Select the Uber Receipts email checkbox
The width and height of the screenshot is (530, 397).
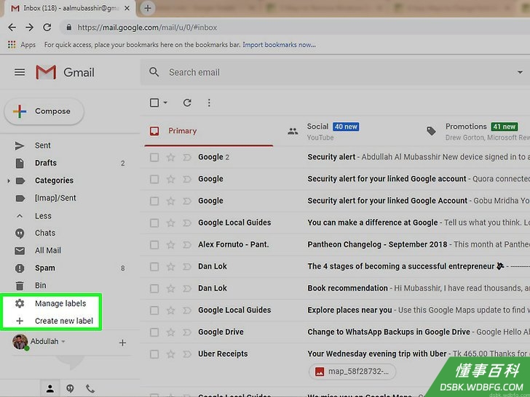pyautogui.click(x=154, y=354)
